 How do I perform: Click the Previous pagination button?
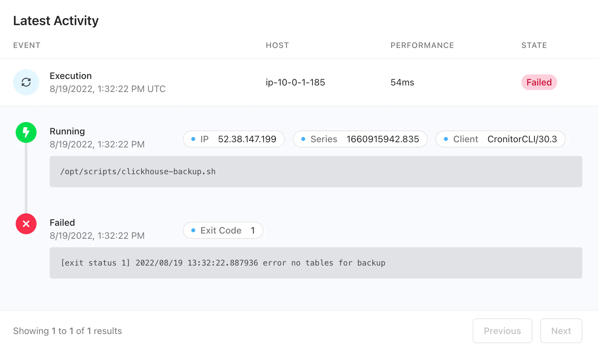pos(502,331)
